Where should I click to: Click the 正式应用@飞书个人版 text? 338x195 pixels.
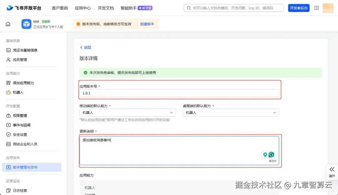48,27
